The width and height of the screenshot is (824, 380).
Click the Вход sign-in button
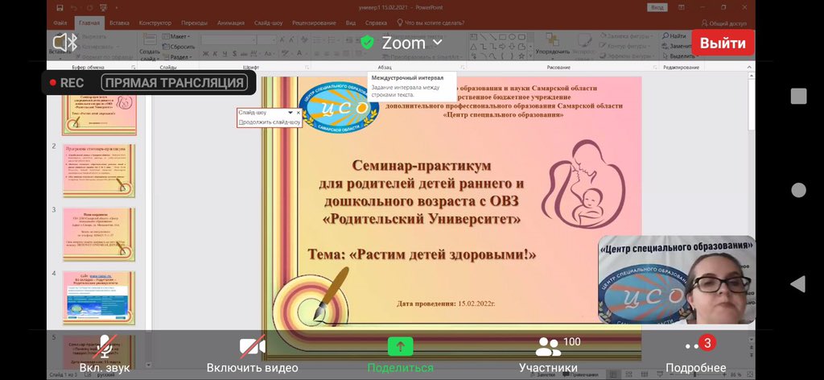(657, 8)
